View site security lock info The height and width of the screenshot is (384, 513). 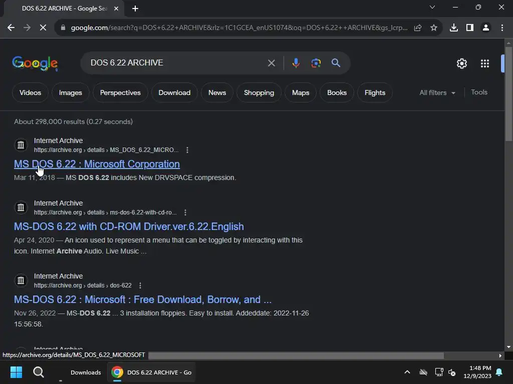tap(63, 28)
